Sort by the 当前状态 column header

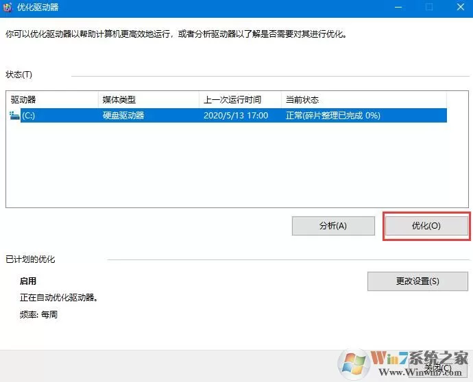(x=364, y=100)
